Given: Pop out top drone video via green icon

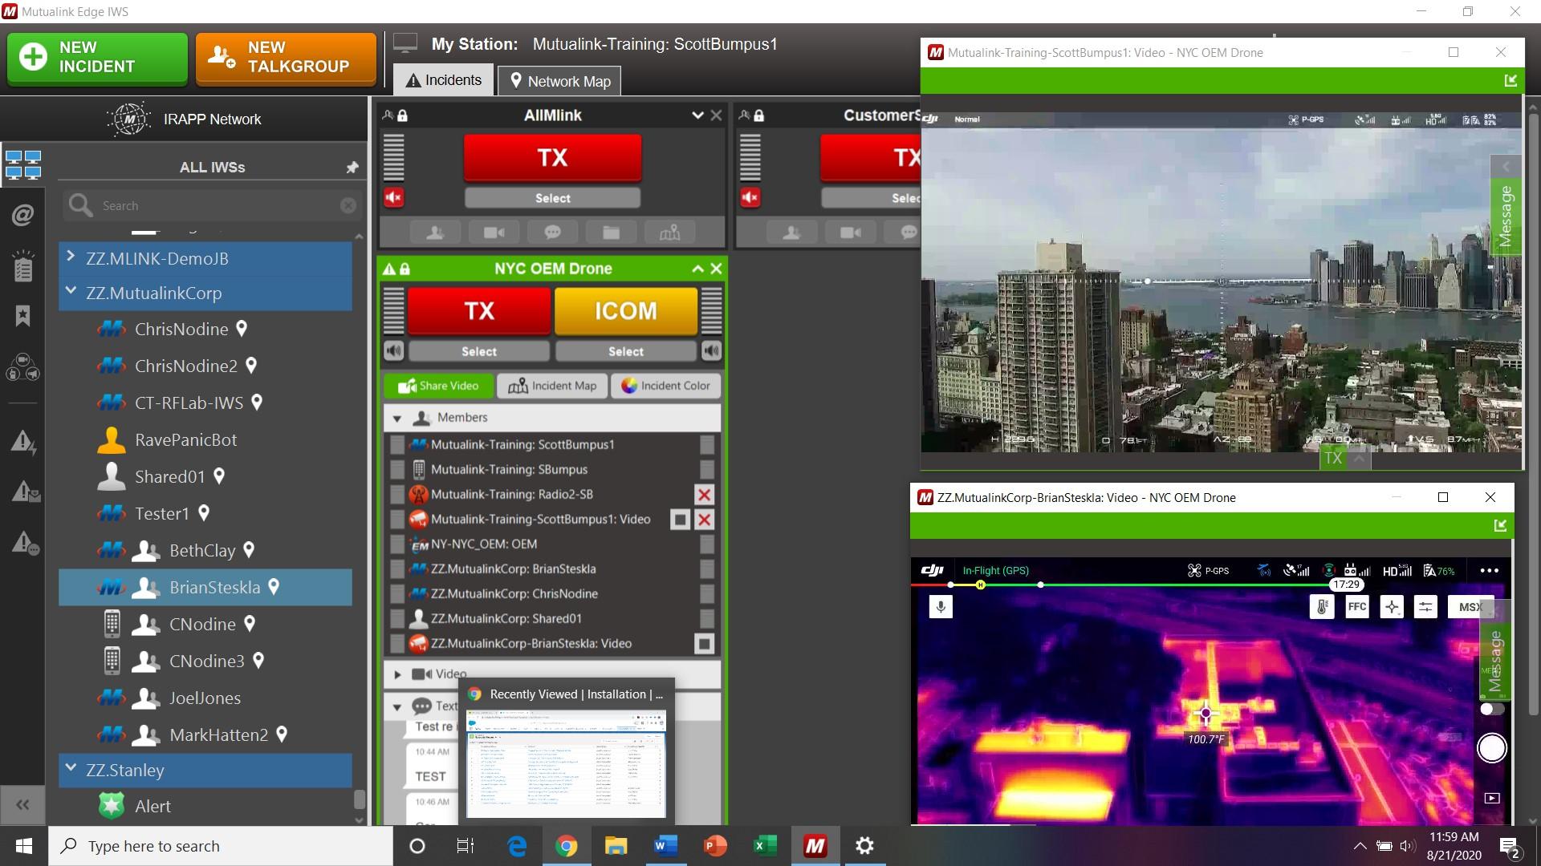Looking at the screenshot, I should pos(1511,80).
